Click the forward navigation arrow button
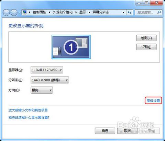The image size is (165, 141). coord(14,12)
